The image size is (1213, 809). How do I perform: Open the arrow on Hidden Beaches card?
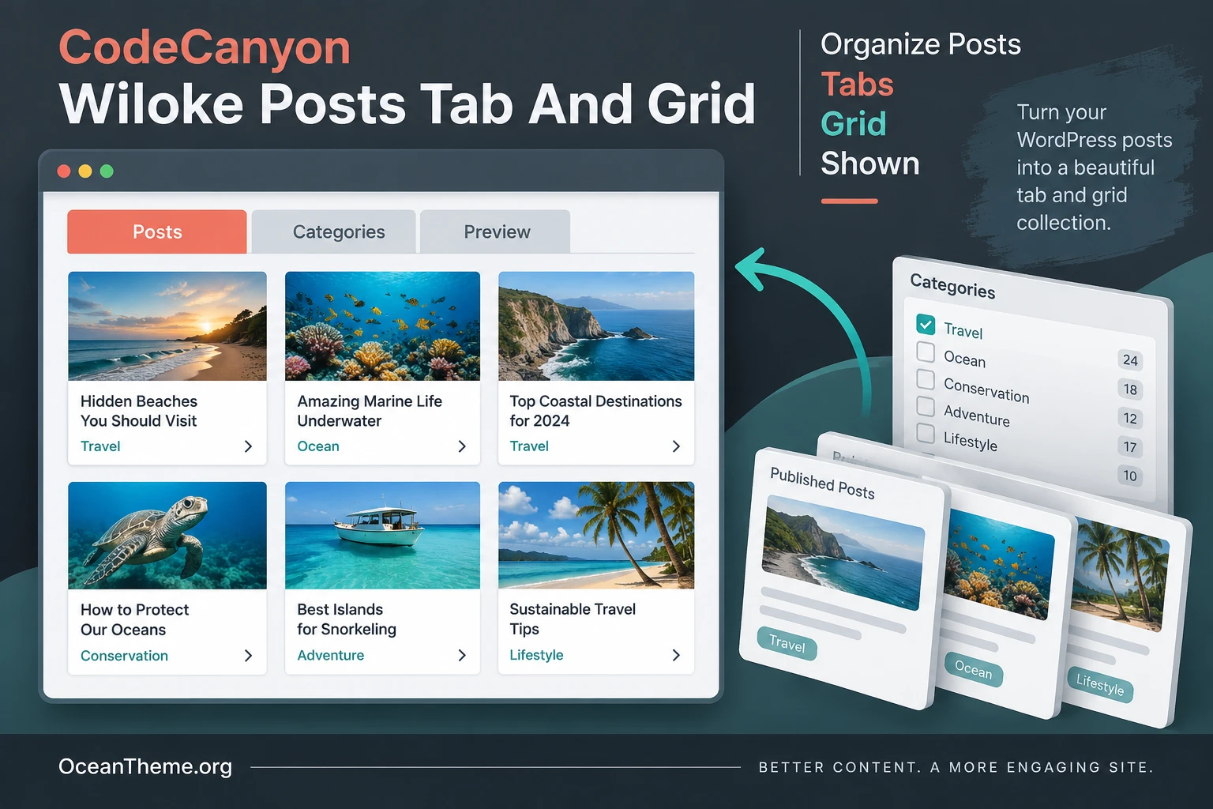coord(248,446)
